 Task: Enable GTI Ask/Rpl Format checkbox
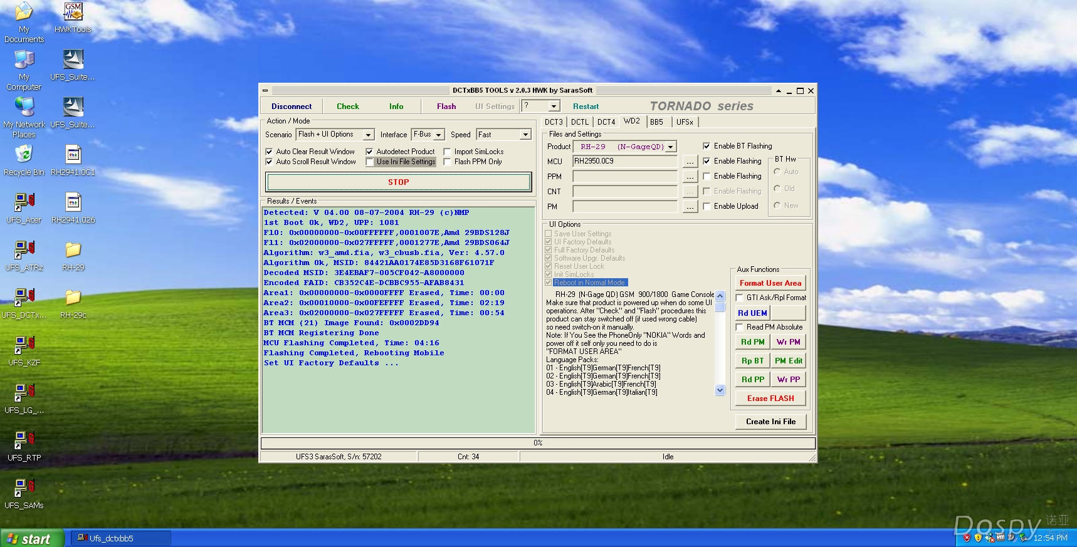tap(739, 298)
